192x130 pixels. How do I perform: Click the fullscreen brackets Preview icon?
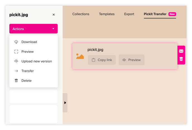click(x=16, y=51)
